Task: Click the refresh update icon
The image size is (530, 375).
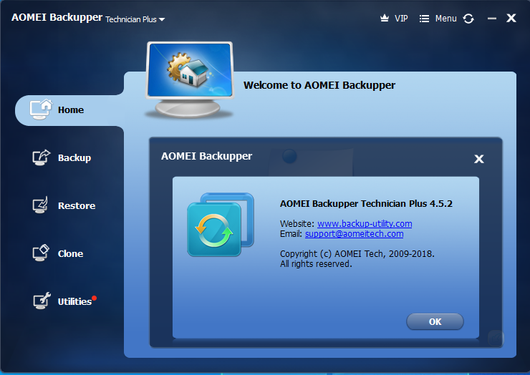Action: click(x=468, y=19)
